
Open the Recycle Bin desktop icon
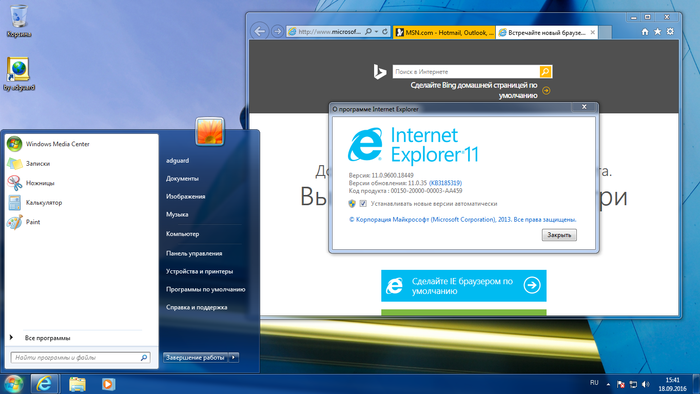click(18, 22)
